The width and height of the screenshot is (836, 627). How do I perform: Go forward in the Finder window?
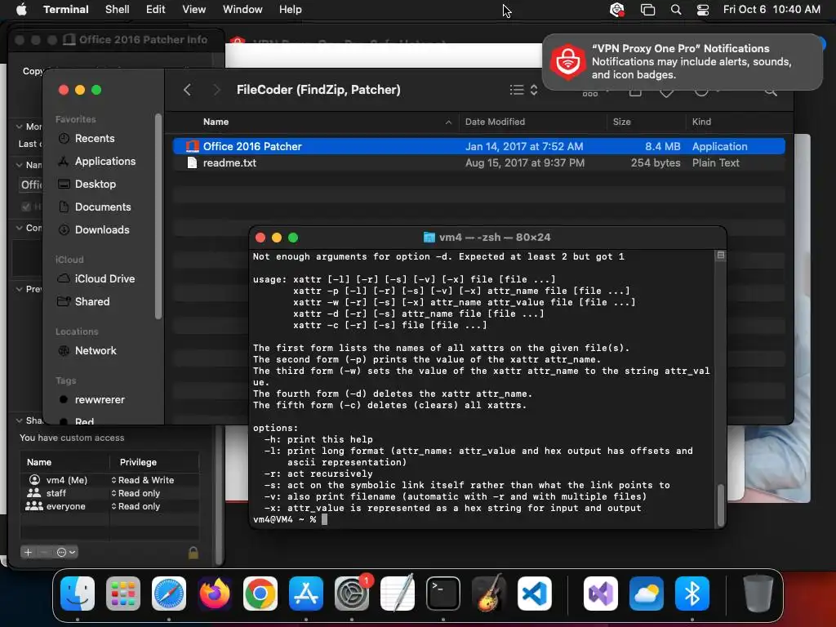216,90
